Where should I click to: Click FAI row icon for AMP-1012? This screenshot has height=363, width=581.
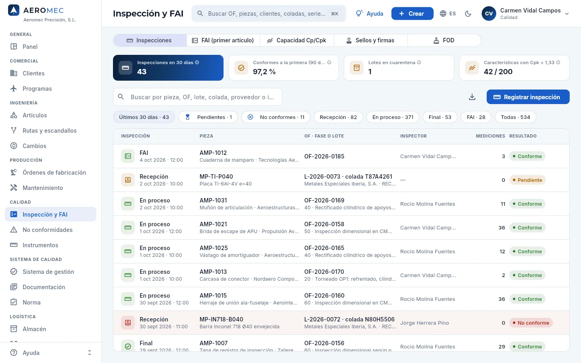click(x=128, y=156)
